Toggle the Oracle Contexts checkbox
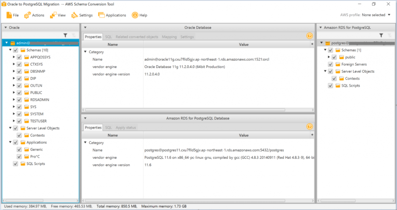Viewport: 397px width, 210px height. point(19,135)
